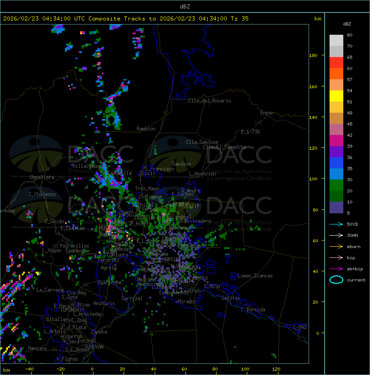Click the 'dBZ' header above the color scale
The image size is (370, 375).
coord(347,24)
